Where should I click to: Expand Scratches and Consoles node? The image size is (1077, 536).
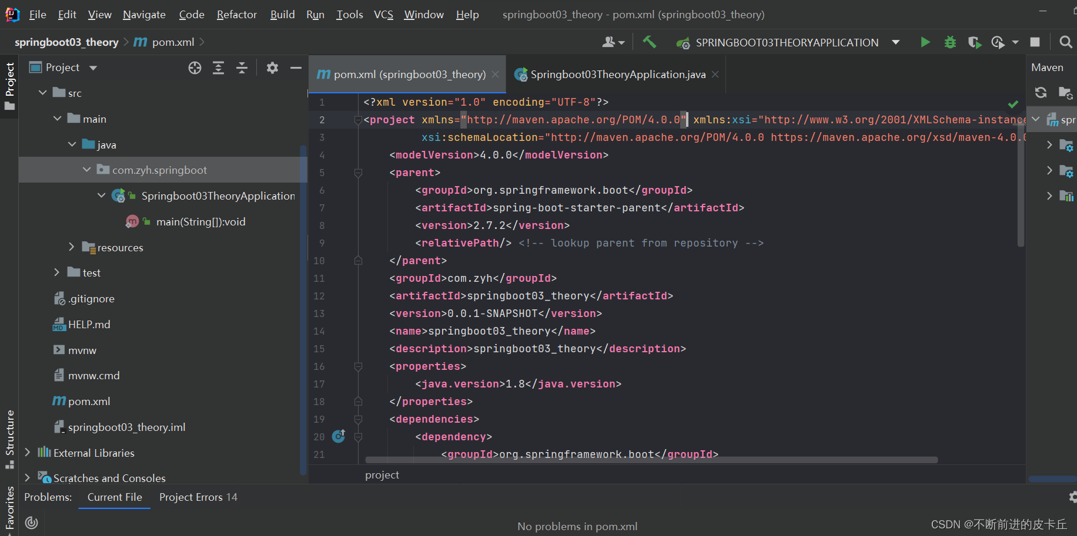(x=28, y=478)
